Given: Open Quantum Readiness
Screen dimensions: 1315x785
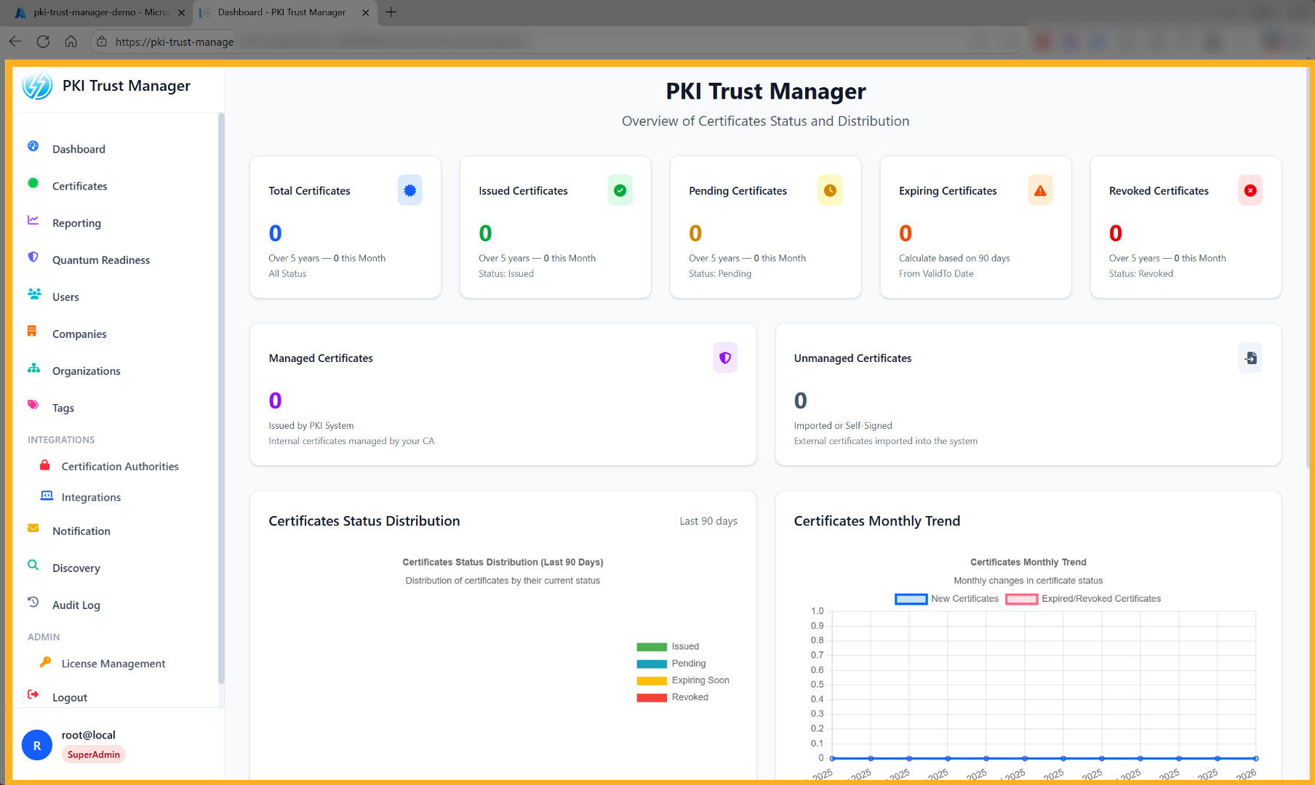Looking at the screenshot, I should pos(100,259).
